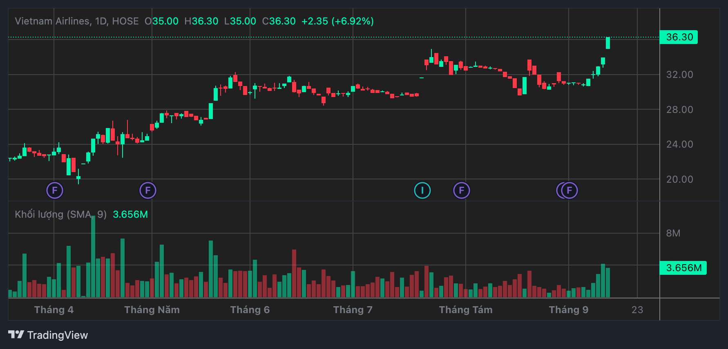728x349 pixels.
Task: Click the teal I event marker
Action: 422,190
